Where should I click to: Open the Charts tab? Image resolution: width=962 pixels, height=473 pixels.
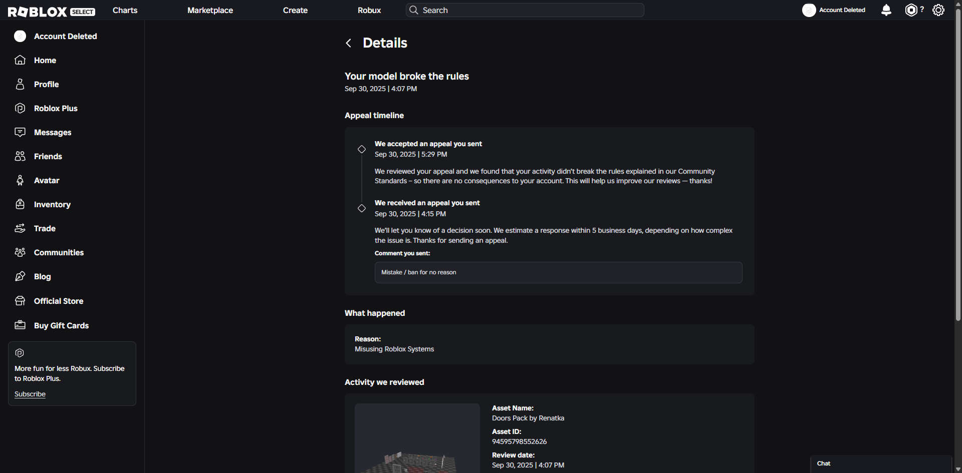click(125, 10)
